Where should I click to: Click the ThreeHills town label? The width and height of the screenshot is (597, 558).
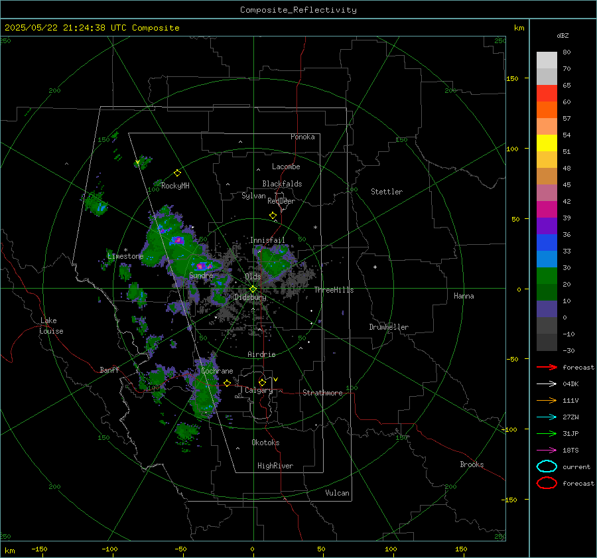coord(334,290)
